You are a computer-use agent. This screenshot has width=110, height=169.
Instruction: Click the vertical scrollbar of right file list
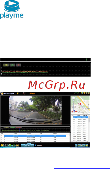tap(89, 128)
